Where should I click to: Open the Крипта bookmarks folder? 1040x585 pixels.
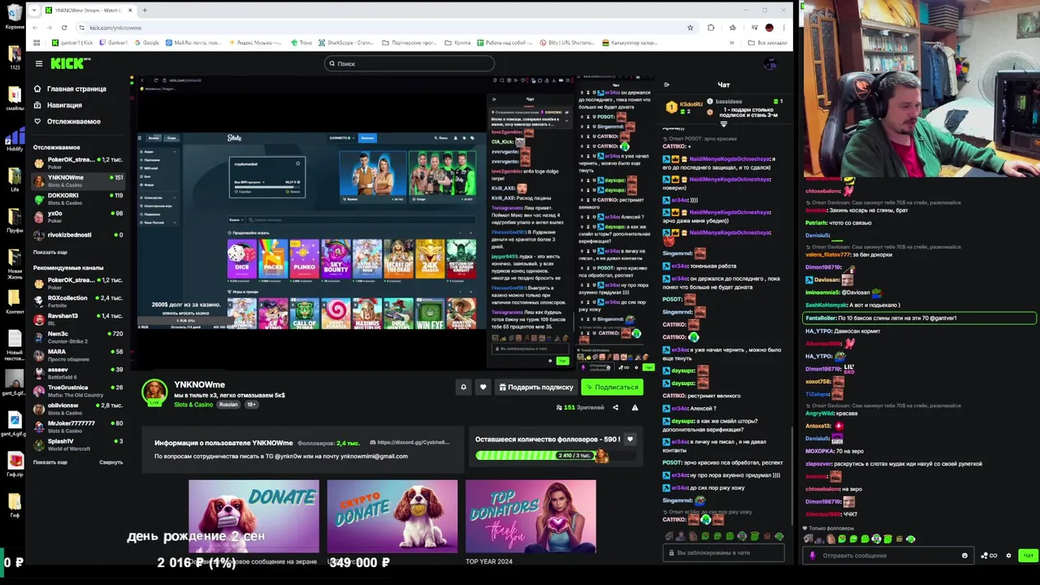[x=457, y=42]
